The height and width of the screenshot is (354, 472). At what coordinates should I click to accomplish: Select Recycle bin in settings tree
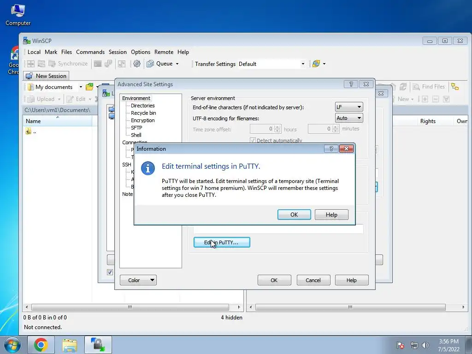(x=143, y=113)
